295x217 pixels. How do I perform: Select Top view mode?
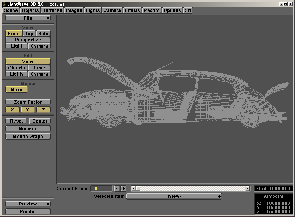[29, 34]
